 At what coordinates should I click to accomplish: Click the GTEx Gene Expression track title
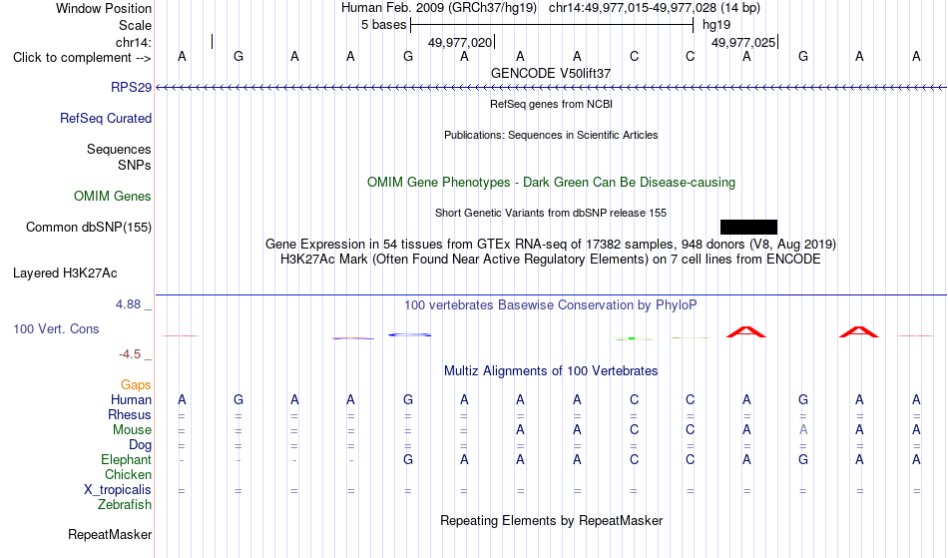[551, 245]
